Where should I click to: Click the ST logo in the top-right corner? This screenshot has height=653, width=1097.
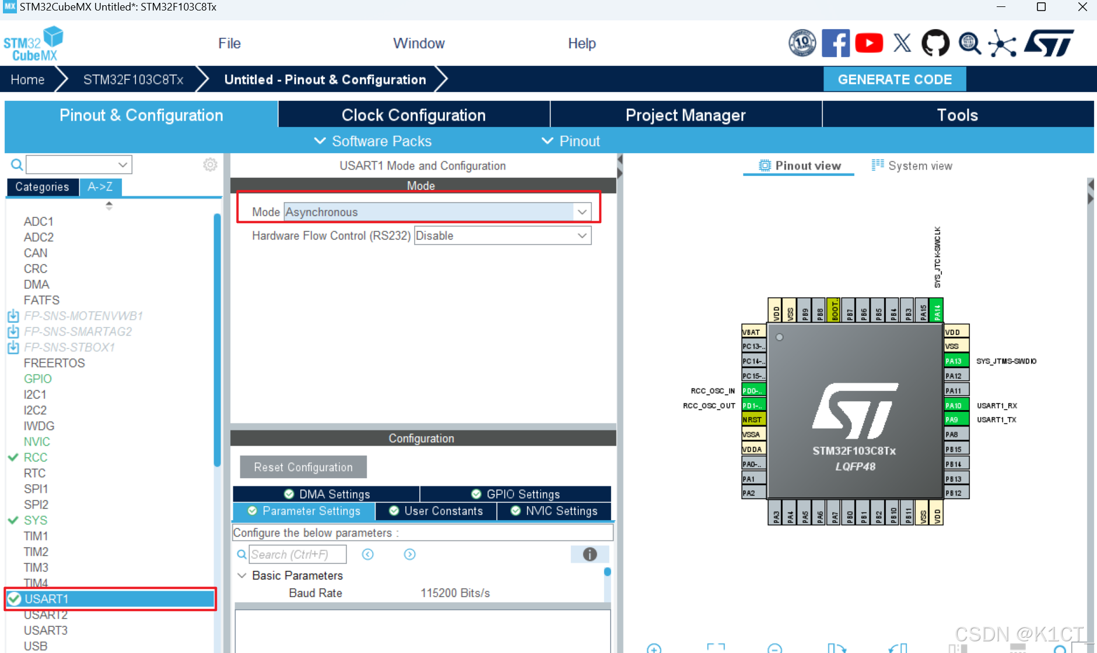[1049, 43]
